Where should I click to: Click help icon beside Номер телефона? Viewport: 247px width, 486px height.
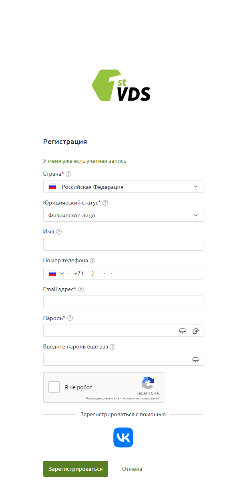(x=92, y=261)
